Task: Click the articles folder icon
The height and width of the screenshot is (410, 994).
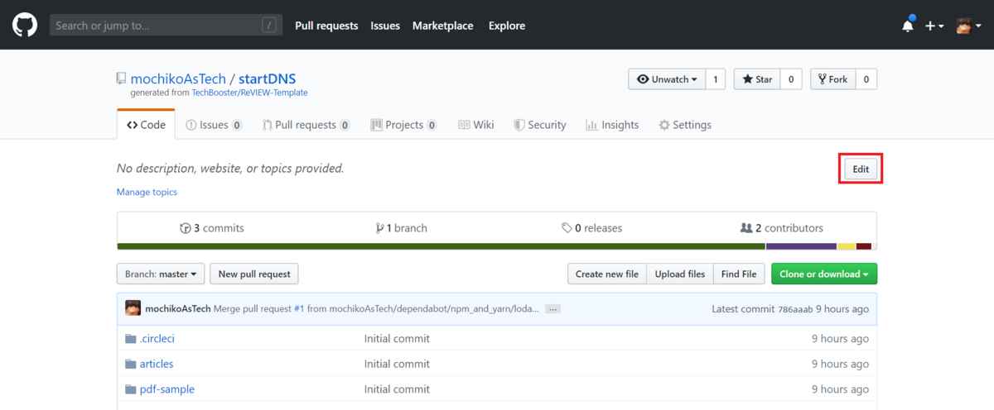Action: (x=130, y=364)
